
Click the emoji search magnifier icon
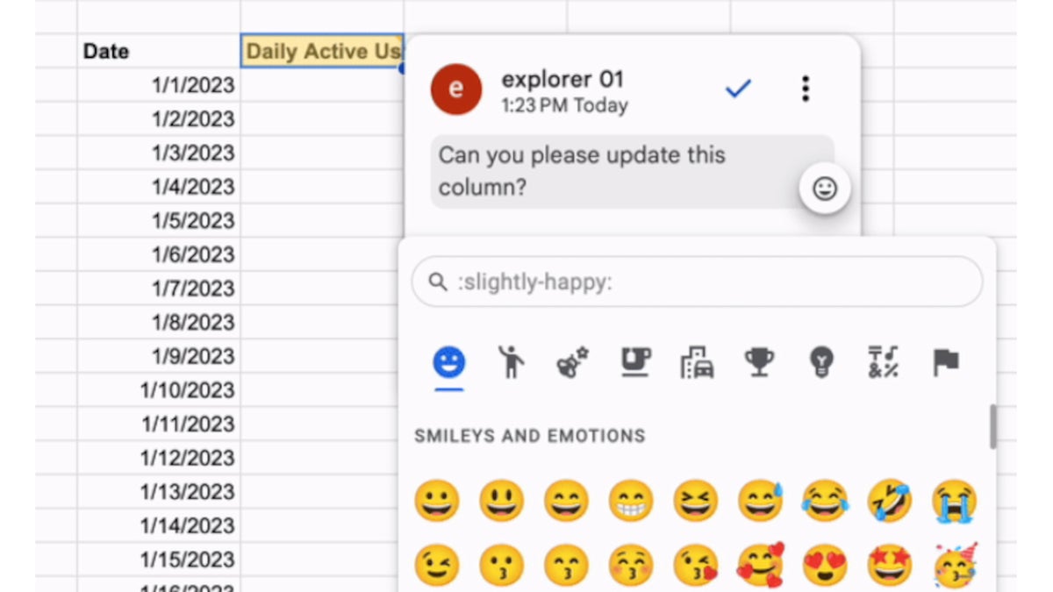(438, 282)
